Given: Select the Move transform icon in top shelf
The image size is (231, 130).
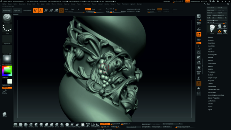Looking at the screenshot, I should 46,10.
